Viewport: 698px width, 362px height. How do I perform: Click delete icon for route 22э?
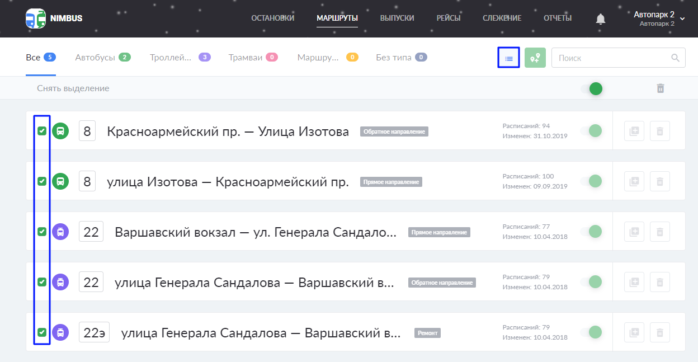[659, 332]
